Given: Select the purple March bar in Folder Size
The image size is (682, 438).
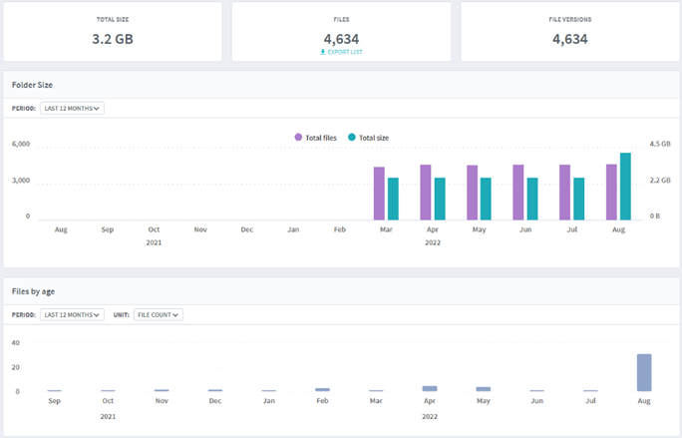Looking at the screenshot, I should [379, 194].
